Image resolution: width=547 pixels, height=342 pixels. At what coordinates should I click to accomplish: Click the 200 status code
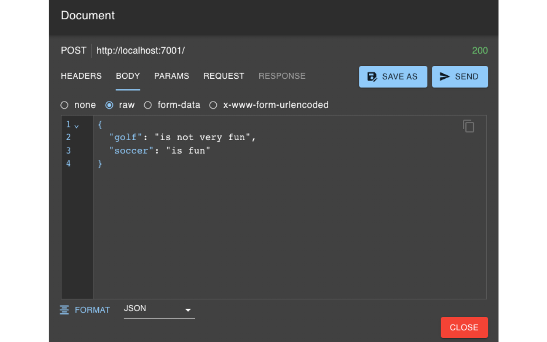(x=480, y=50)
